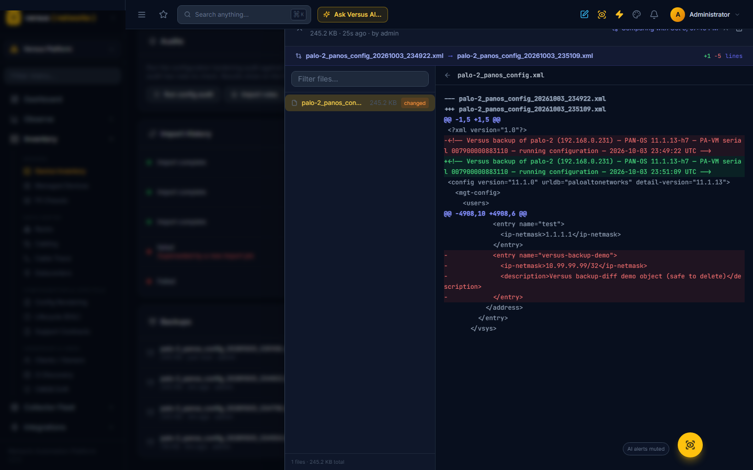Click the removed comment line with 23:49:22 UTC

pos(594,146)
